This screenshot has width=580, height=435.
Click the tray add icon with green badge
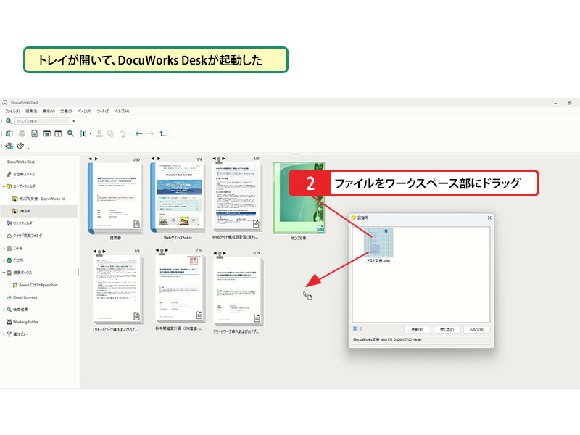(9, 146)
